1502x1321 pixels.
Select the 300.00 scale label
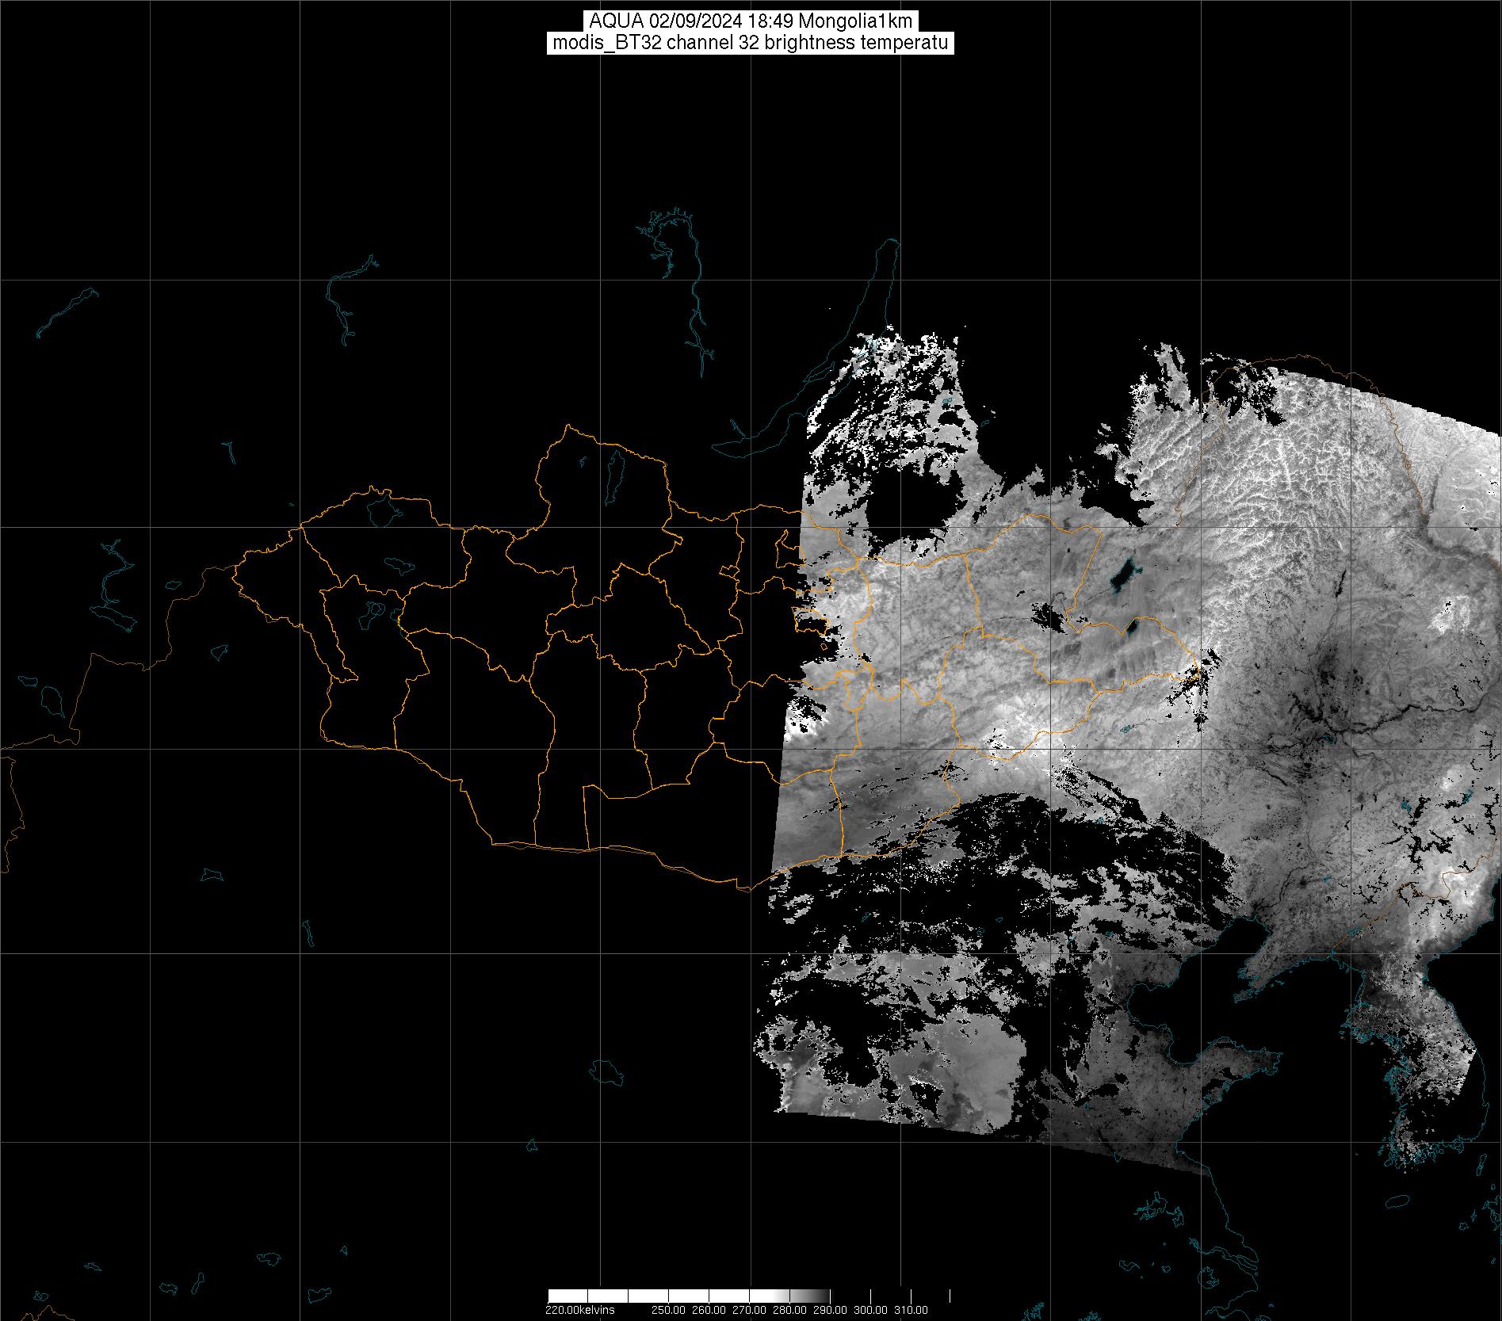point(870,1309)
